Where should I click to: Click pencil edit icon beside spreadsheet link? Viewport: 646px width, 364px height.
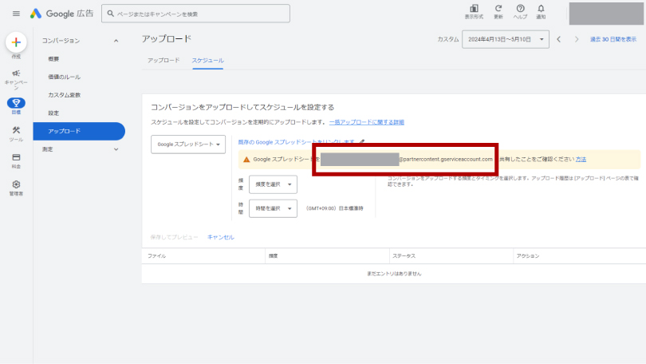(362, 142)
